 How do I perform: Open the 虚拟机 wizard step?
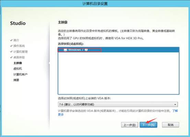(x=17, y=69)
